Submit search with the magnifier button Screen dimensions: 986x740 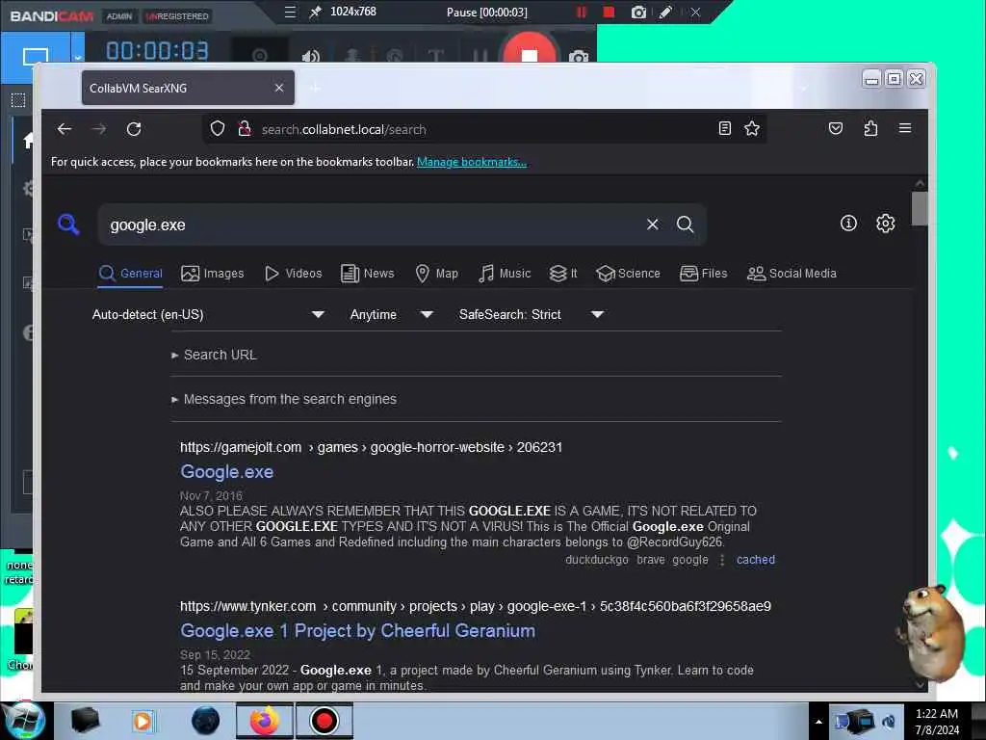coord(685,225)
